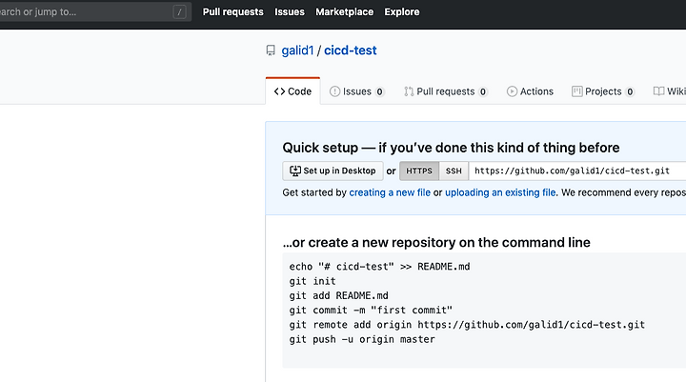Go to Marketplace
The width and height of the screenshot is (686, 382).
(x=344, y=11)
